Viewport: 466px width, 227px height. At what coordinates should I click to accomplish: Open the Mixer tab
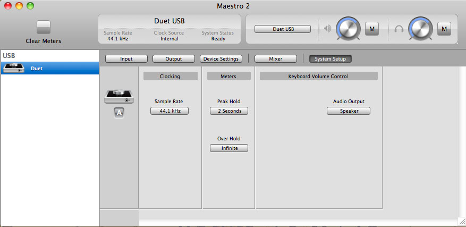[x=276, y=59]
